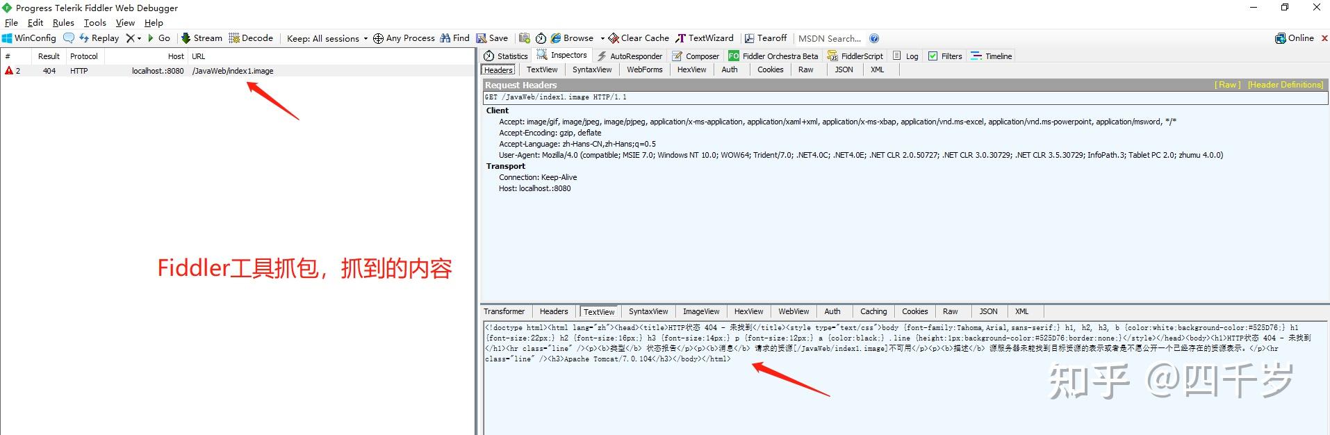
Task: Close the toolbar with red X
Action: click(1324, 38)
